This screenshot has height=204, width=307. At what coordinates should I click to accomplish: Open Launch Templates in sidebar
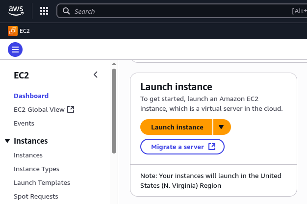[x=42, y=182]
